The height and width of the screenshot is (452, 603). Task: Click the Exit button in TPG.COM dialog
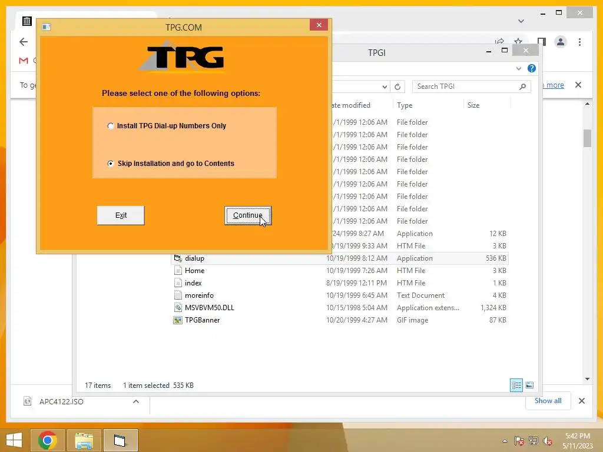121,215
